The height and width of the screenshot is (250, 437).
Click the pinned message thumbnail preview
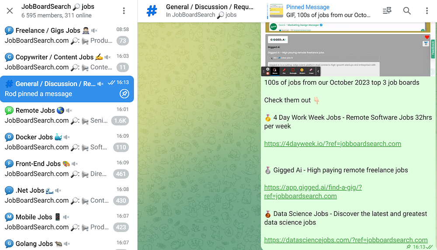coord(277,11)
